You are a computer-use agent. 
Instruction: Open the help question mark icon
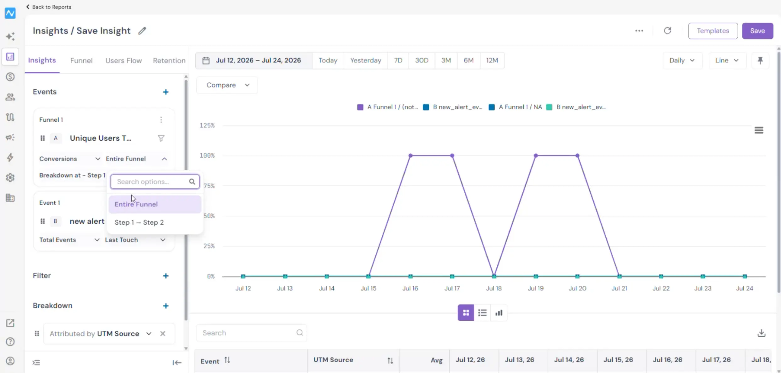tap(10, 342)
